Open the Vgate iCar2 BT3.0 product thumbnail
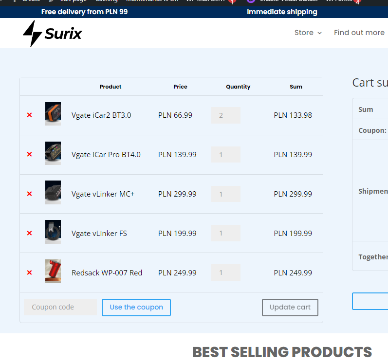Viewport: 388px width, 363px height. click(x=53, y=114)
